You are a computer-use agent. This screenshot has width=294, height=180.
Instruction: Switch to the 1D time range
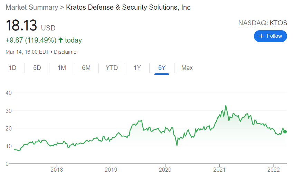[12, 68]
